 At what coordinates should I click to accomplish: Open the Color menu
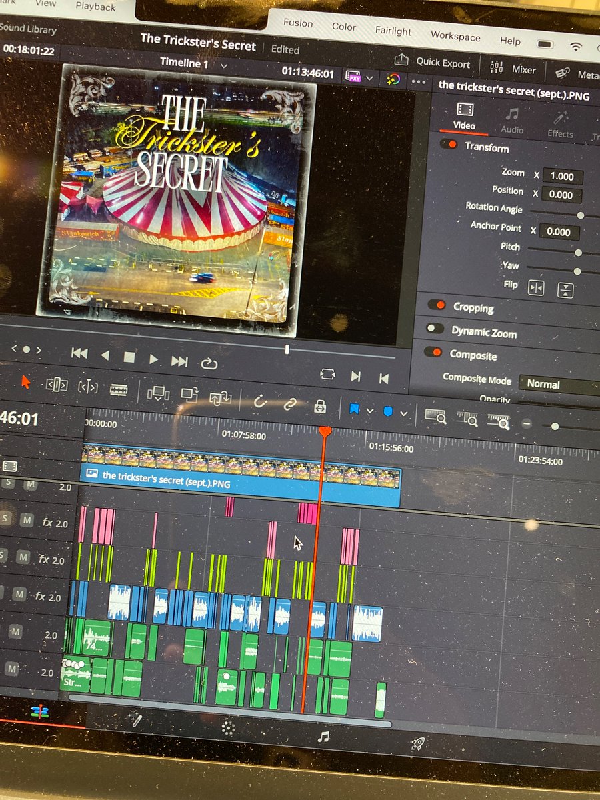(x=344, y=27)
